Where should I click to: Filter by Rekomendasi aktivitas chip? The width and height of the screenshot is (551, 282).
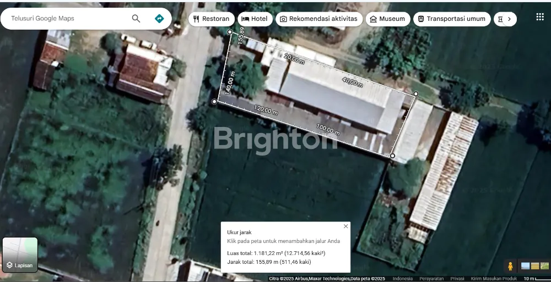coord(318,19)
